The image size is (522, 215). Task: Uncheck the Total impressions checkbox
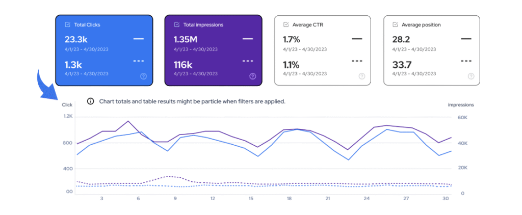pos(177,24)
